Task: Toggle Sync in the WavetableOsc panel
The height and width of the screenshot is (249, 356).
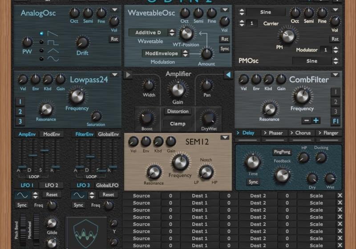Action: [225, 49]
